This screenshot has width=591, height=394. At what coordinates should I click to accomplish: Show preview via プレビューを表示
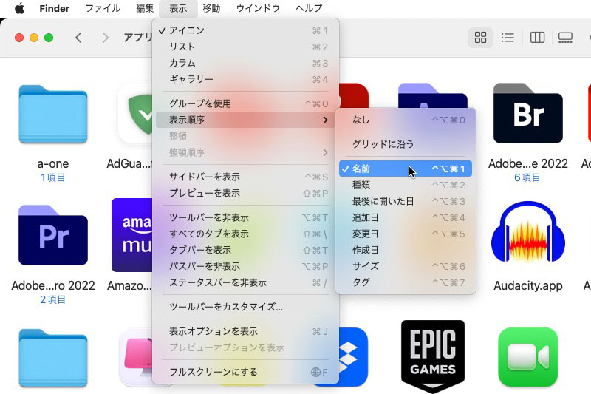click(x=245, y=193)
